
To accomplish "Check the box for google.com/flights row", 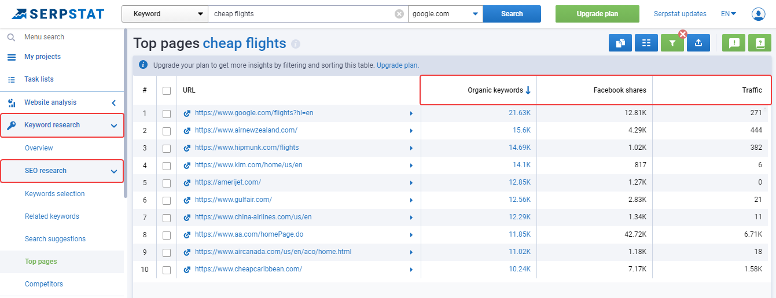I will [x=167, y=113].
